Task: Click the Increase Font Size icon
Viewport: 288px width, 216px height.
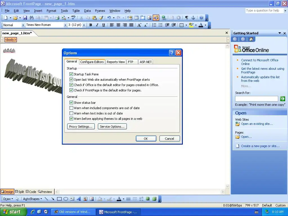Action: coord(139,25)
